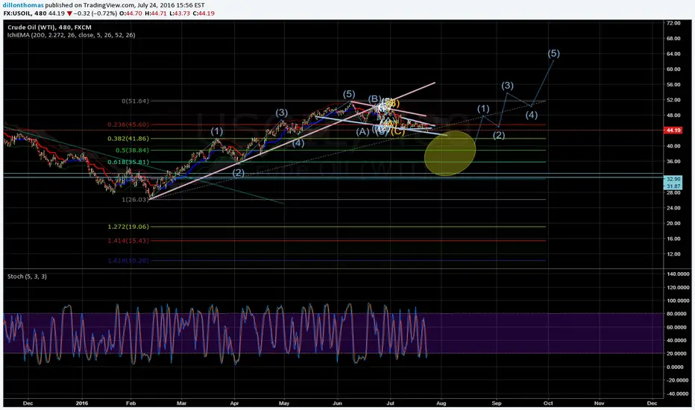Click the 32.90 price tag on the axis
The width and height of the screenshot is (695, 410).
pos(673,179)
